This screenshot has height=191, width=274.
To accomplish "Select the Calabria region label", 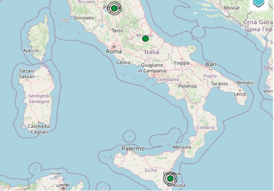I will pos(206,127).
